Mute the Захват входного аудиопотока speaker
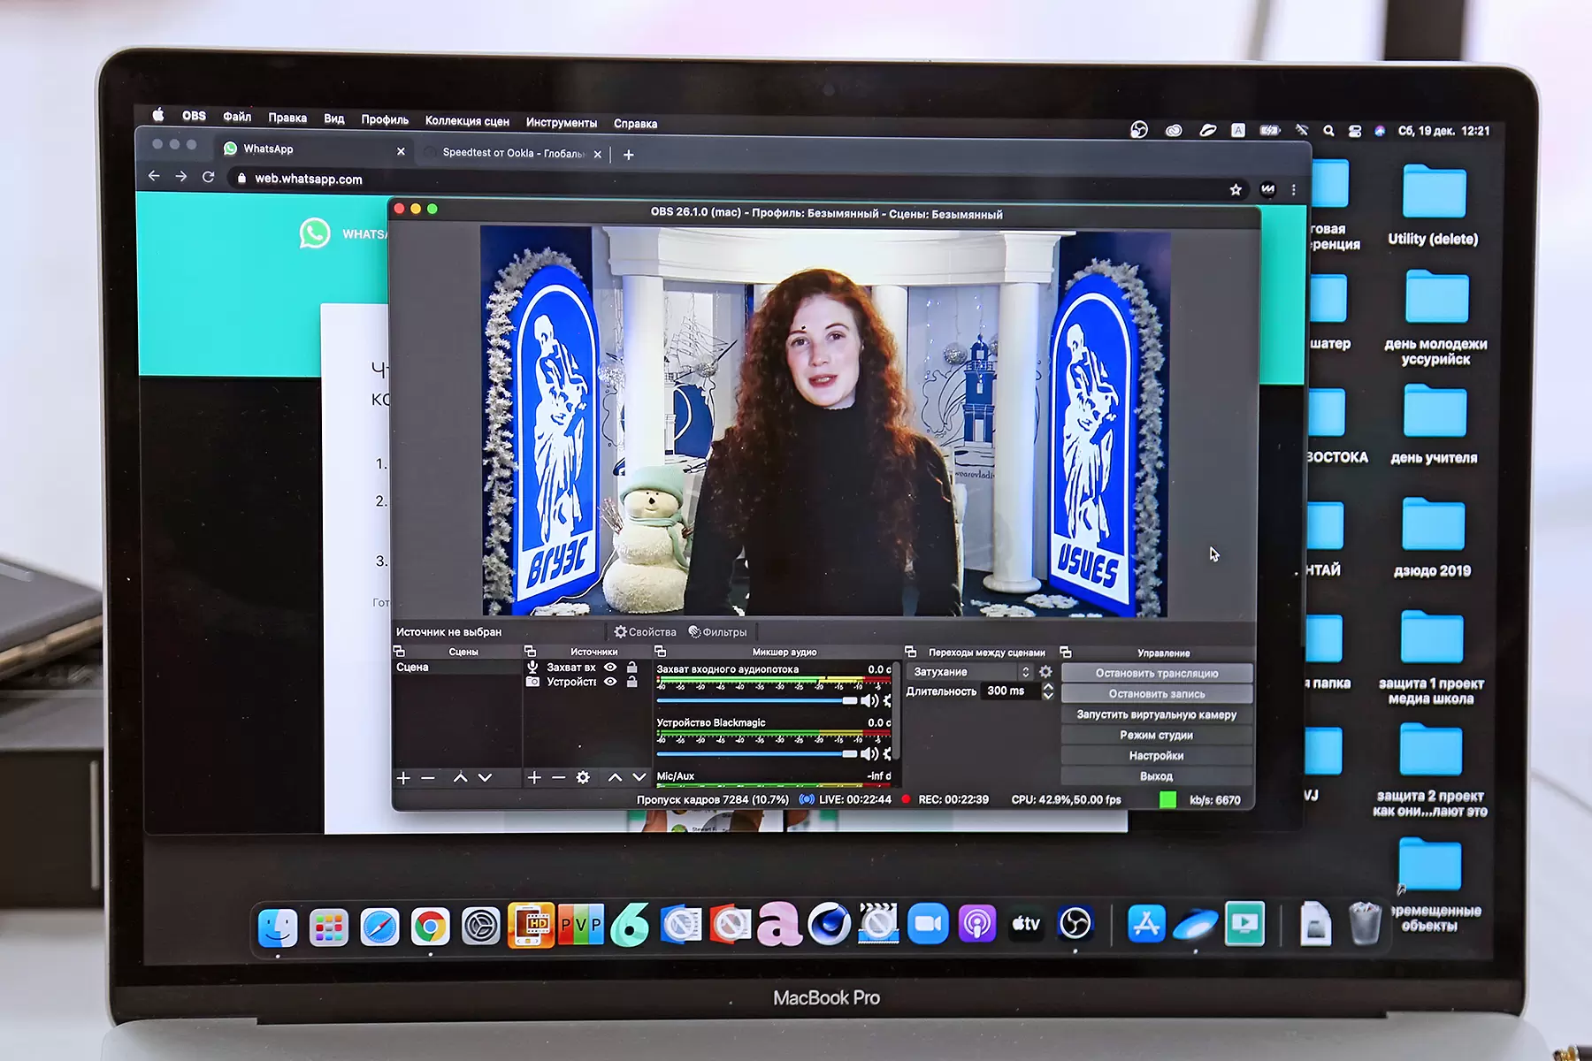This screenshot has width=1592, height=1061. point(869,701)
